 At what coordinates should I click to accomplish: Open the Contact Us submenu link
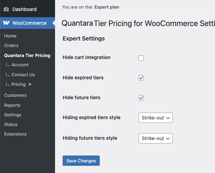pyautogui.click(x=23, y=75)
